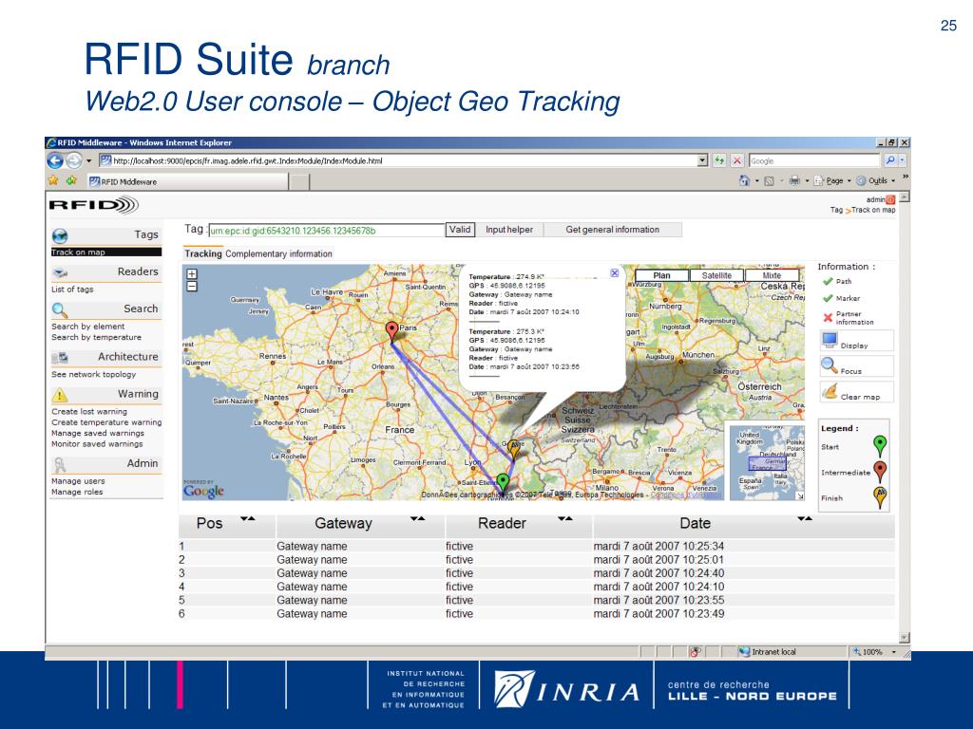Click the Refresh page icon

[719, 160]
